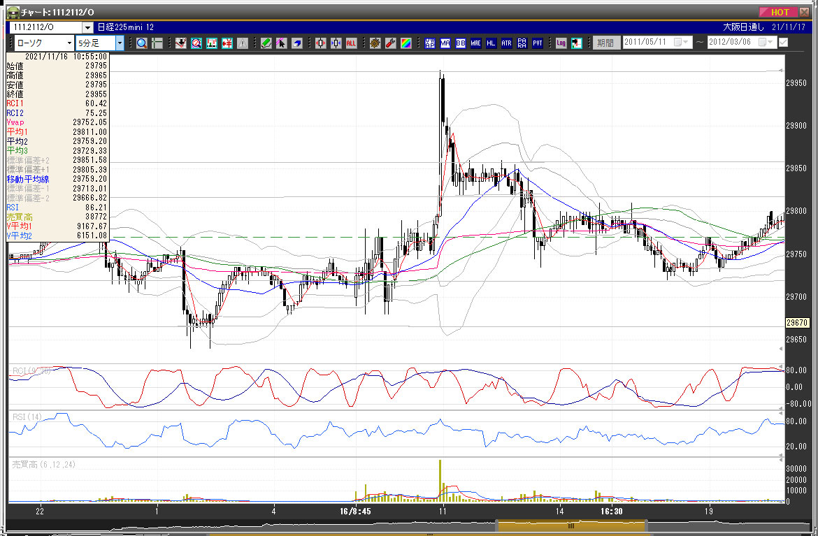Click the 大阪日通し session label

(x=743, y=27)
